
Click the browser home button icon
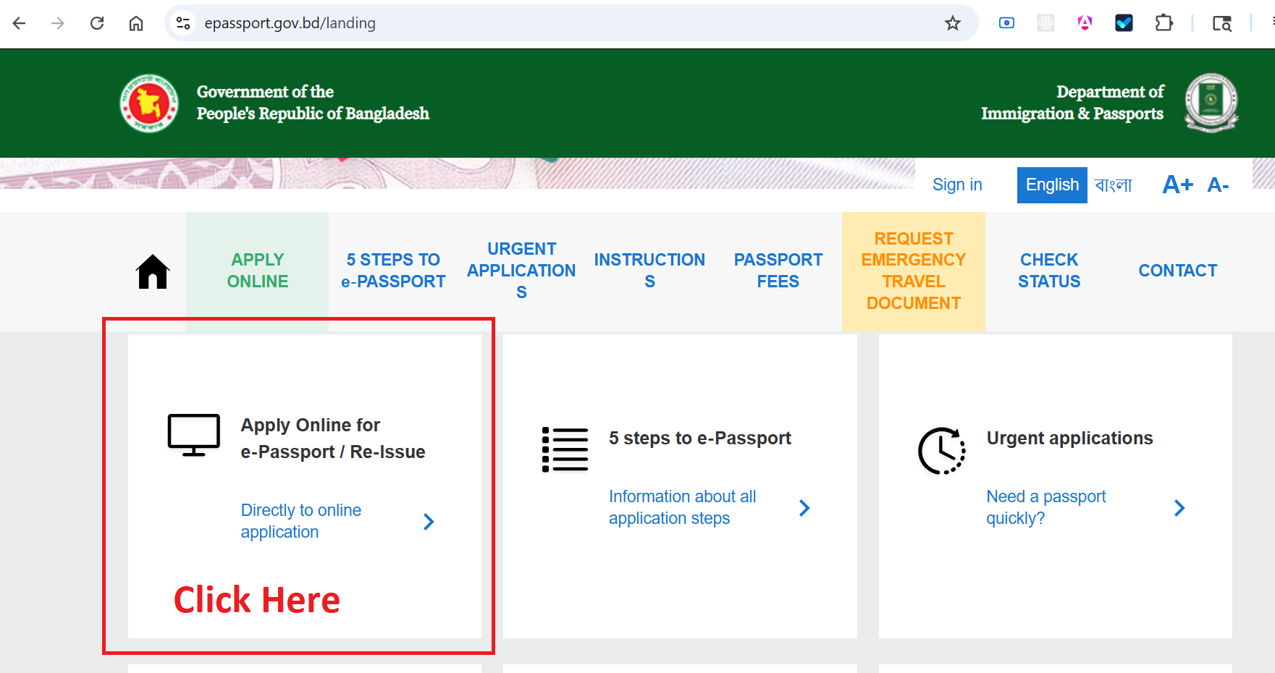(136, 23)
